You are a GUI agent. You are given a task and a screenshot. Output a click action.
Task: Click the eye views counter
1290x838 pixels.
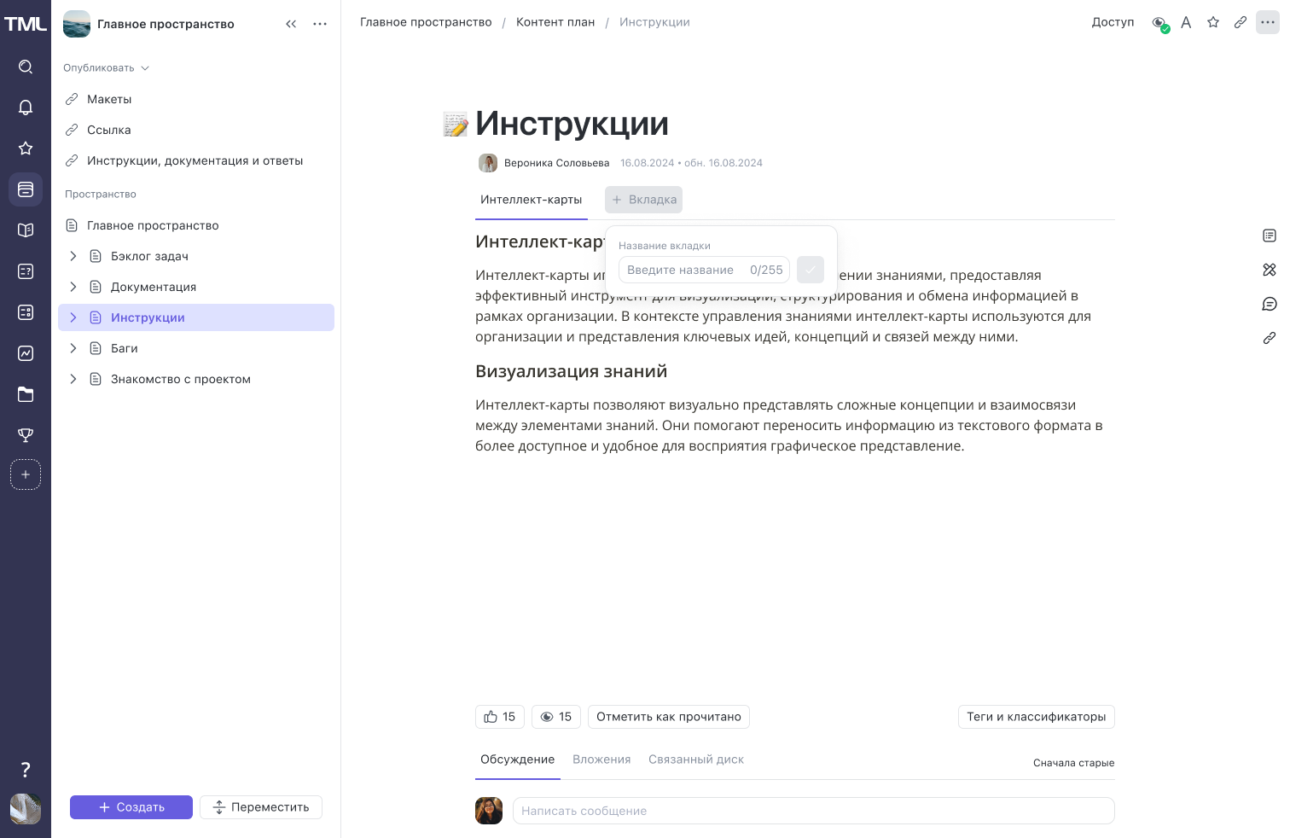click(x=556, y=717)
